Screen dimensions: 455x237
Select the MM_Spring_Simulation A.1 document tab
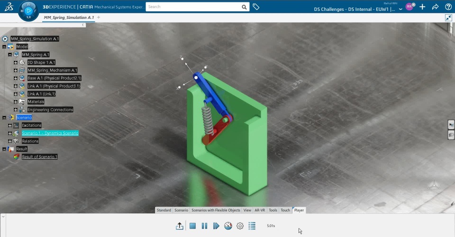[69, 18]
